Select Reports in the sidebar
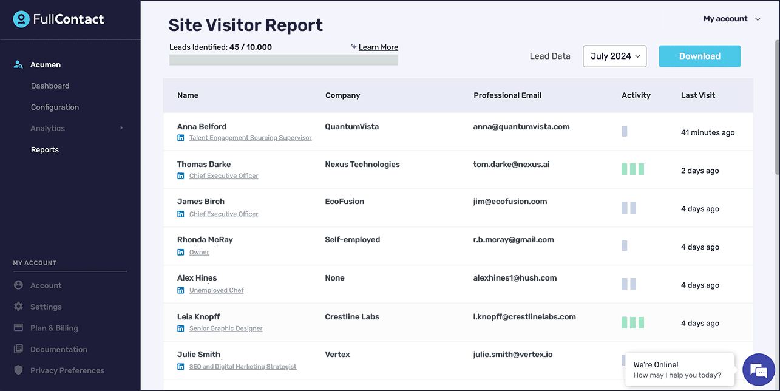Screen dimensions: 780x391 [45, 150]
